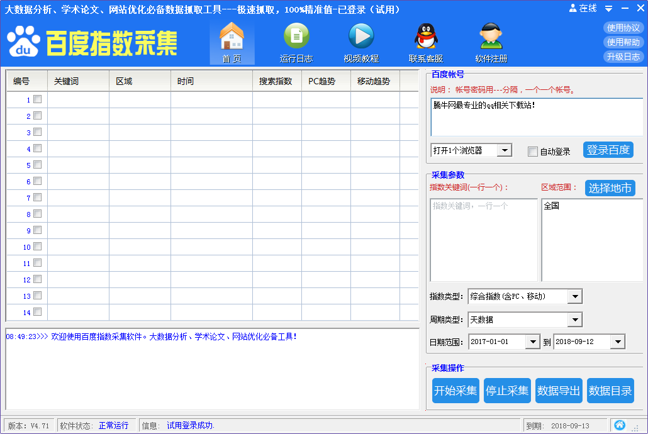648x434 pixels.
Task: Click the Baidu paw logo
Action: point(24,42)
